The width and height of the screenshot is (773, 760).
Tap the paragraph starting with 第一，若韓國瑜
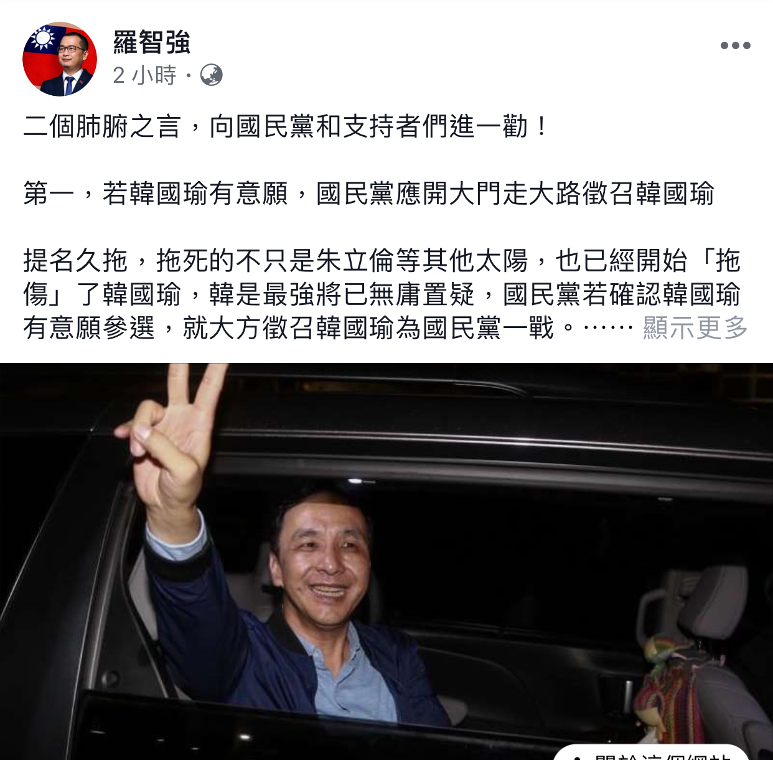(x=368, y=194)
